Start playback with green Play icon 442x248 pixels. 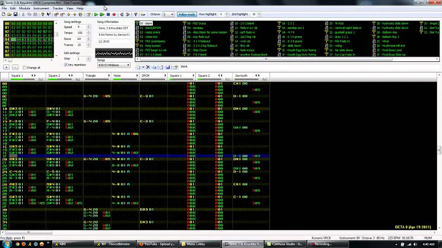click(x=96, y=14)
